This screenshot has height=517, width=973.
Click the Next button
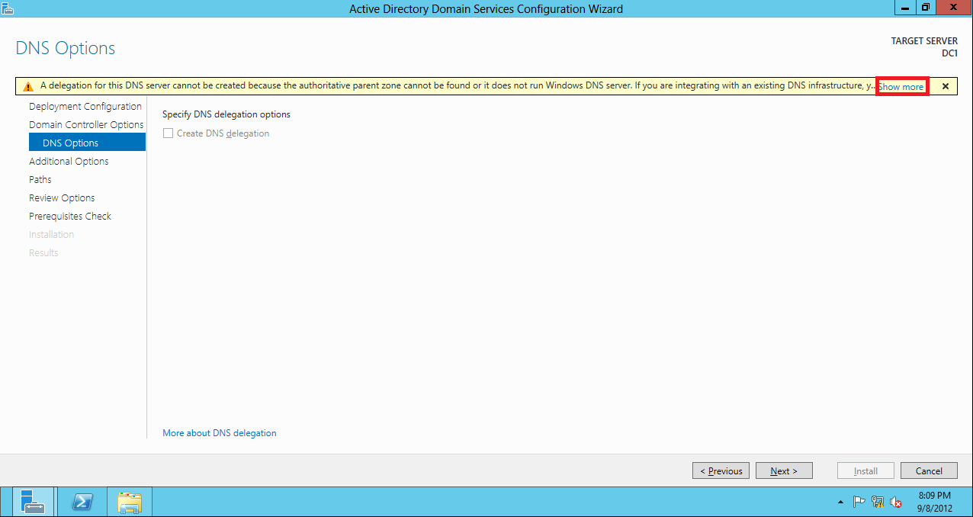click(x=784, y=470)
